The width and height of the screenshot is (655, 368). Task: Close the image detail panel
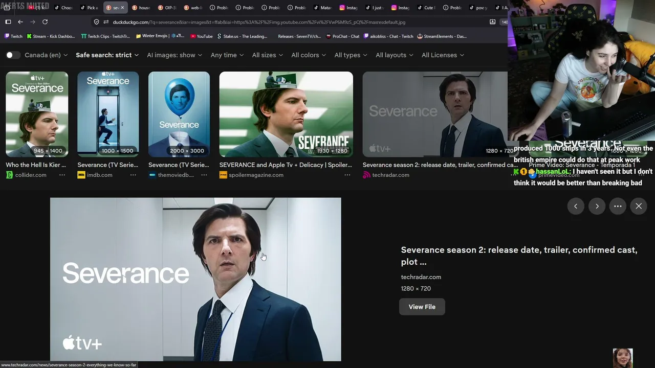639,206
